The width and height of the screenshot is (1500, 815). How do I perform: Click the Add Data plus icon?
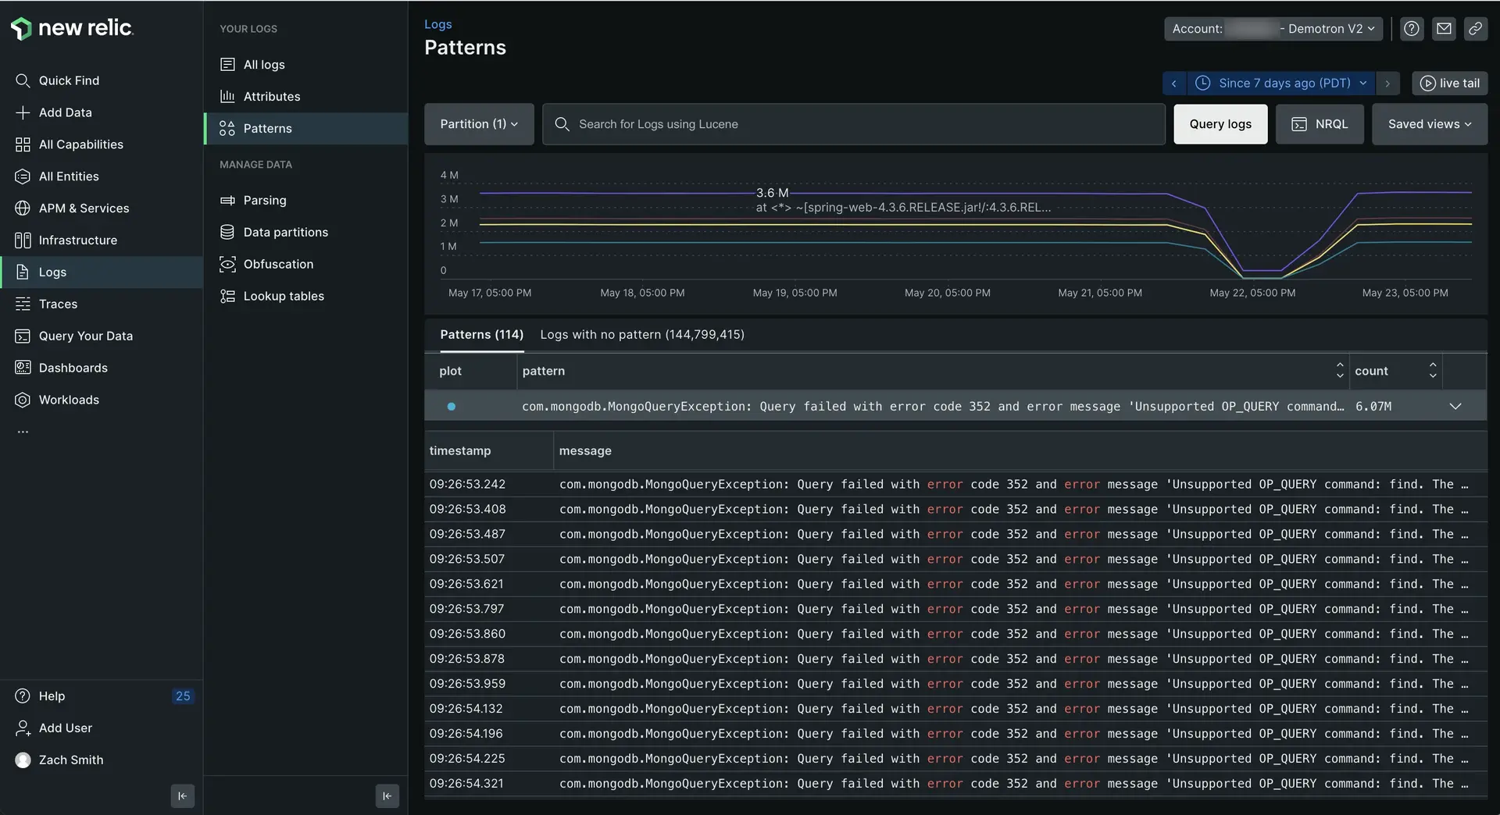23,112
